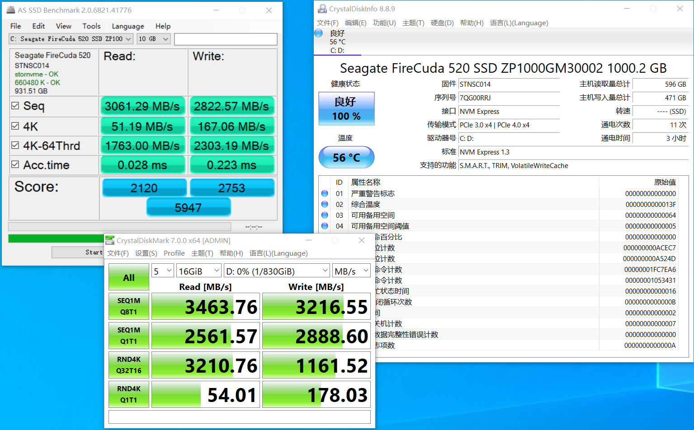Screen dimensions: 694x430
Task: Click the firmware value STNSC014 in CrystalDiskInfo
Action: pyautogui.click(x=509, y=84)
